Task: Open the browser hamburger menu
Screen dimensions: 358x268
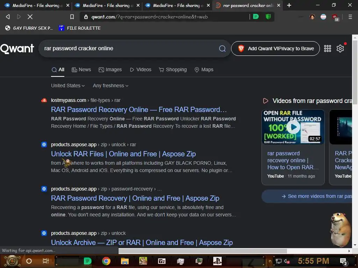Action: [x=350, y=17]
